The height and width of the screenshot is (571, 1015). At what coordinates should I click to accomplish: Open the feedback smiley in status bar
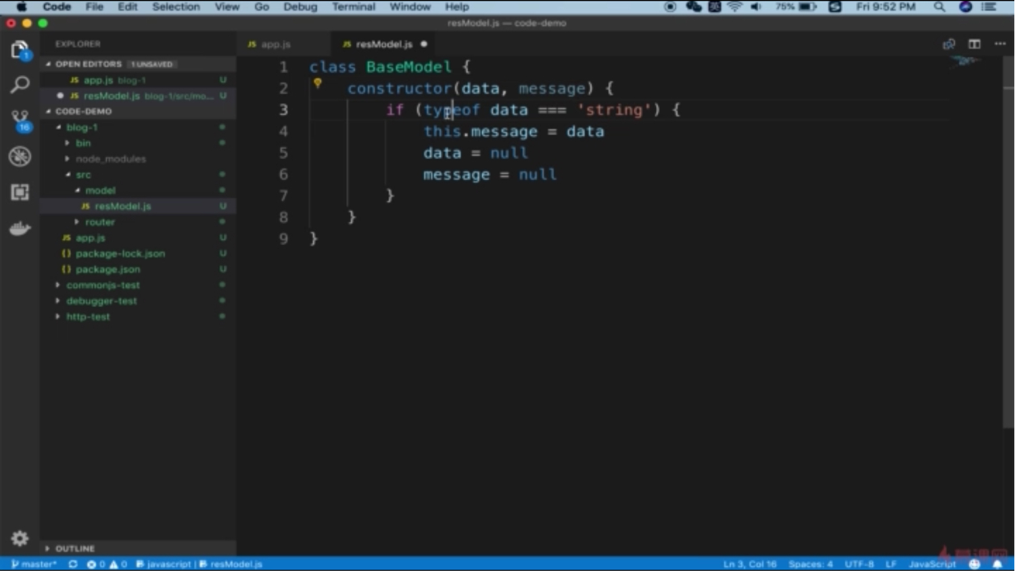tap(974, 564)
